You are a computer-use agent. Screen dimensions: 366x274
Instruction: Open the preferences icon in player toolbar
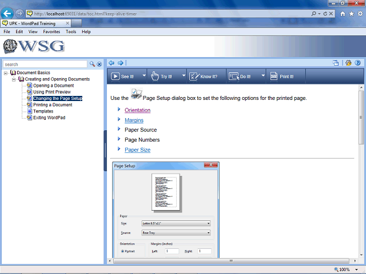click(348, 63)
